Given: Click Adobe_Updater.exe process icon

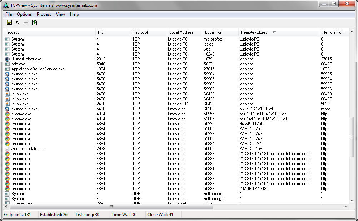Looking at the screenshot, I should coord(7,149).
